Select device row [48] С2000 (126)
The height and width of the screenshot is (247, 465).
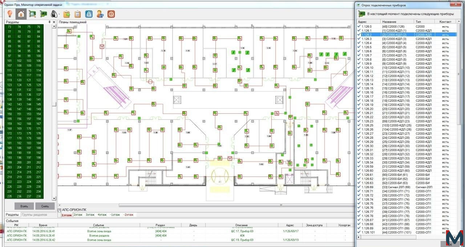(407, 27)
